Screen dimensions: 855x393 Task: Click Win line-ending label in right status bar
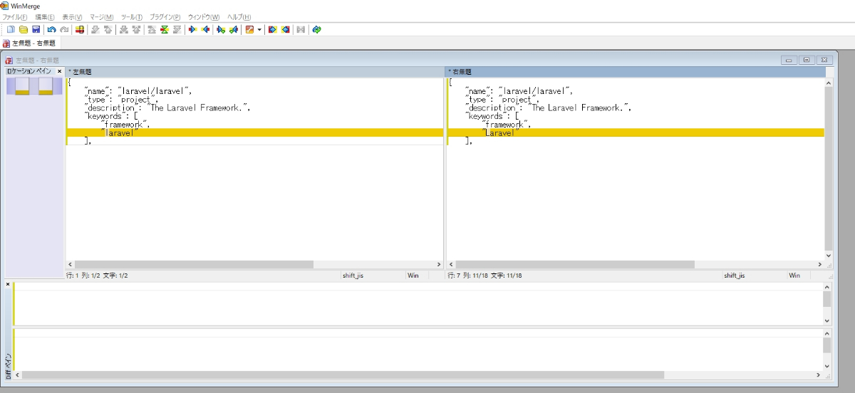[x=794, y=275]
